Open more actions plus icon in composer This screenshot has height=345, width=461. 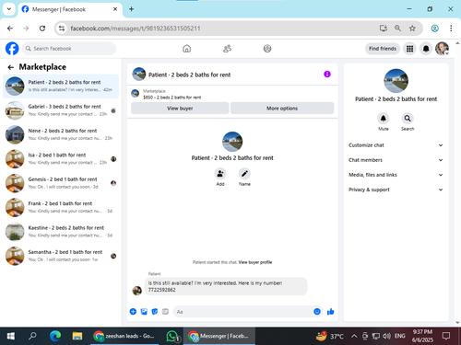[x=133, y=312]
